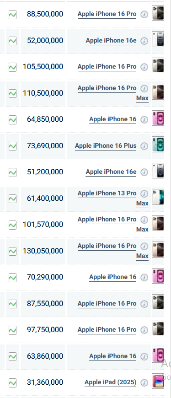Open info for 64,850,000 Apple iPhone 16
Viewport: 171px width, 398px height.
point(144,120)
